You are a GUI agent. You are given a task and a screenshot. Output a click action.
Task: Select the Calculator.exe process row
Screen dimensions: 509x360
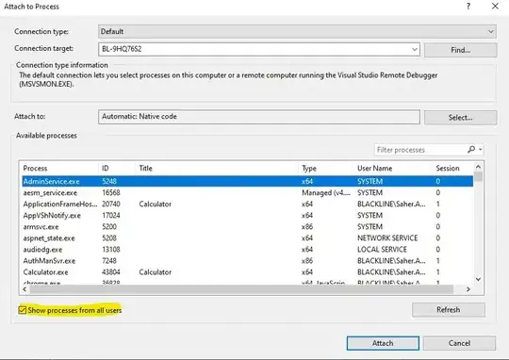pyautogui.click(x=247, y=272)
